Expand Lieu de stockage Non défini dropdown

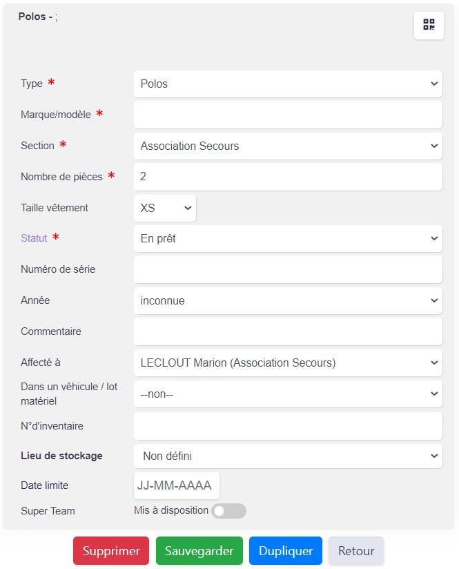[288, 456]
